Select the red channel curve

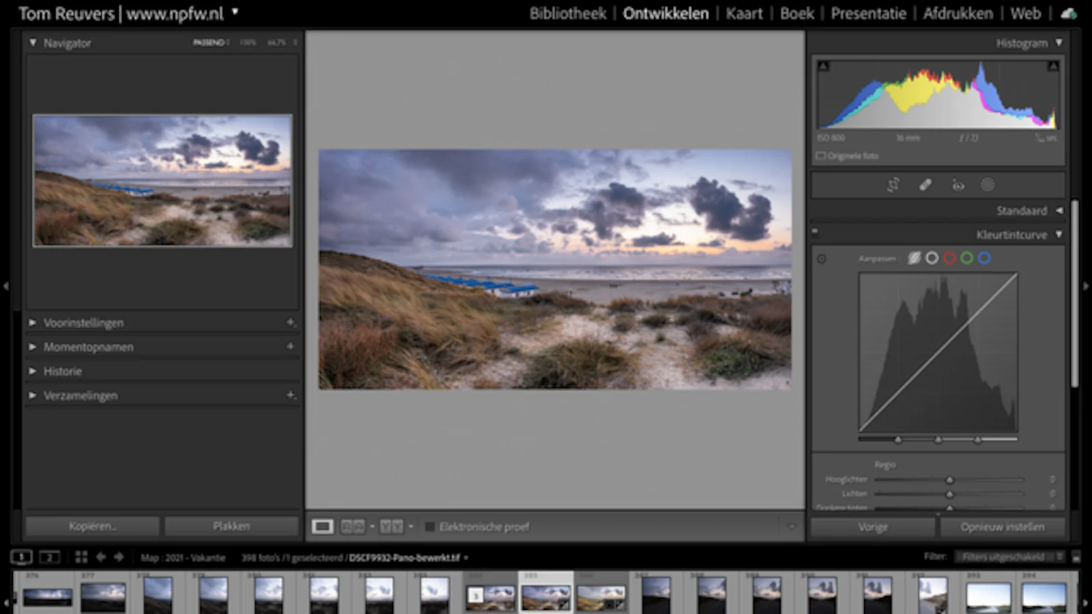pyautogui.click(x=949, y=258)
